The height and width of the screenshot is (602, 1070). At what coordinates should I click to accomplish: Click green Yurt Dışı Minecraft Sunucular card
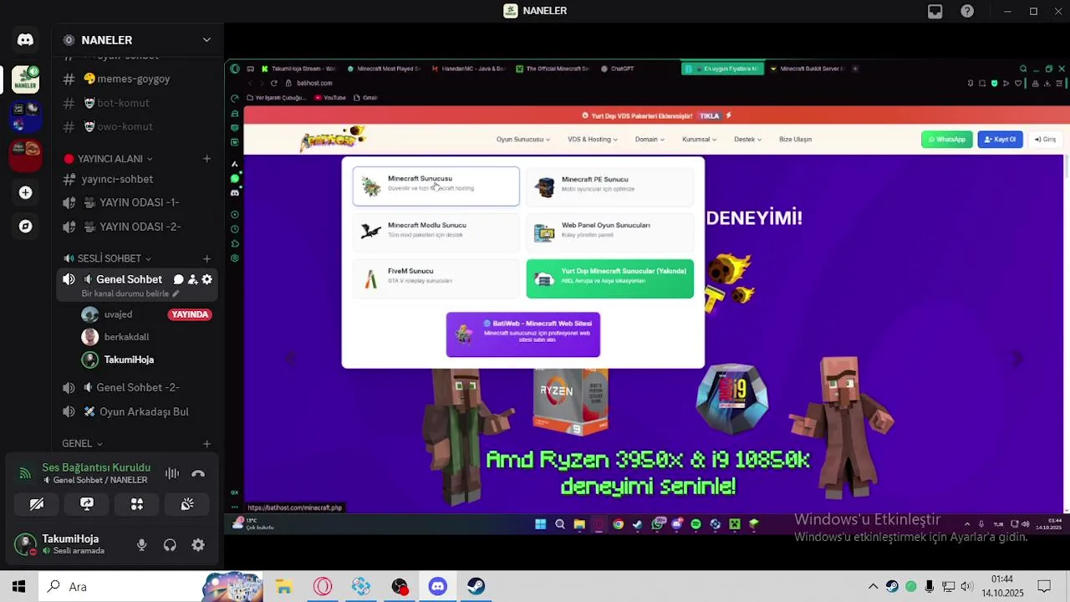(x=610, y=278)
